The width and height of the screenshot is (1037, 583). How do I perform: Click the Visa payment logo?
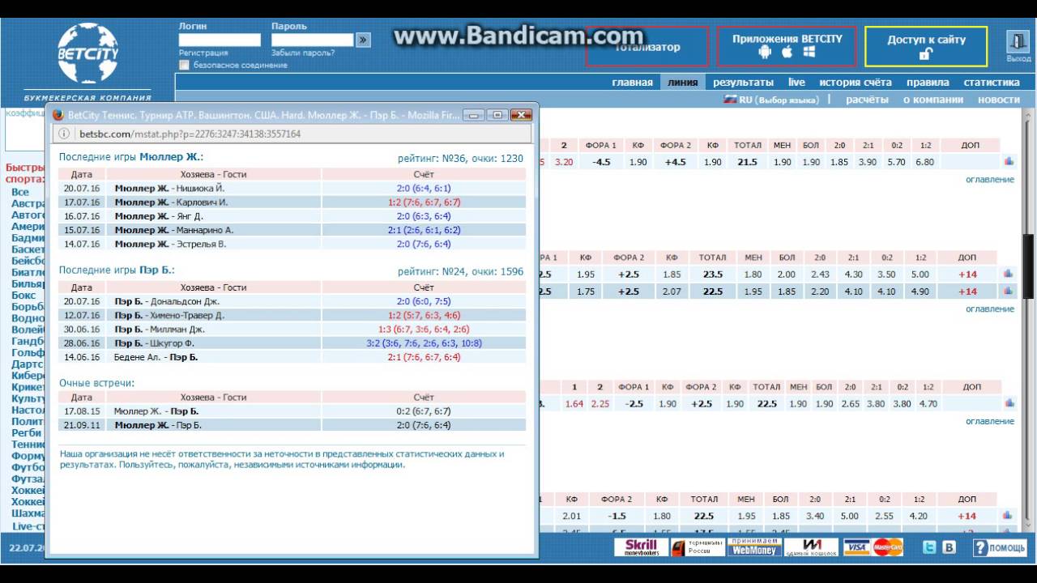856,547
